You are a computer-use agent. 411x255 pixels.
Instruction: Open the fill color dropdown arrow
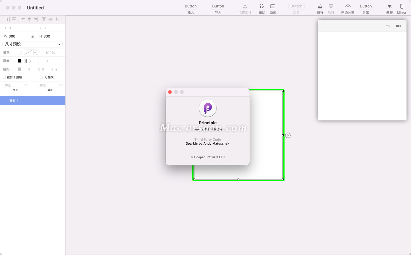tap(35, 53)
